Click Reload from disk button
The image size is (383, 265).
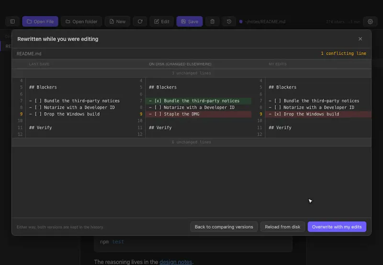[282, 227]
